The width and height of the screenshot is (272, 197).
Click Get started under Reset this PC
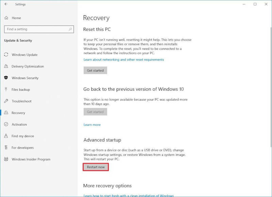coord(95,70)
